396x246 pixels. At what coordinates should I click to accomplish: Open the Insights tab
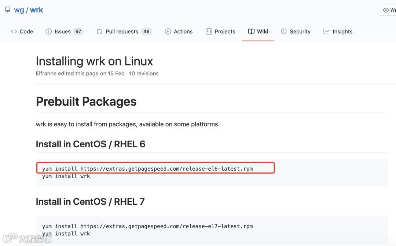coord(342,31)
